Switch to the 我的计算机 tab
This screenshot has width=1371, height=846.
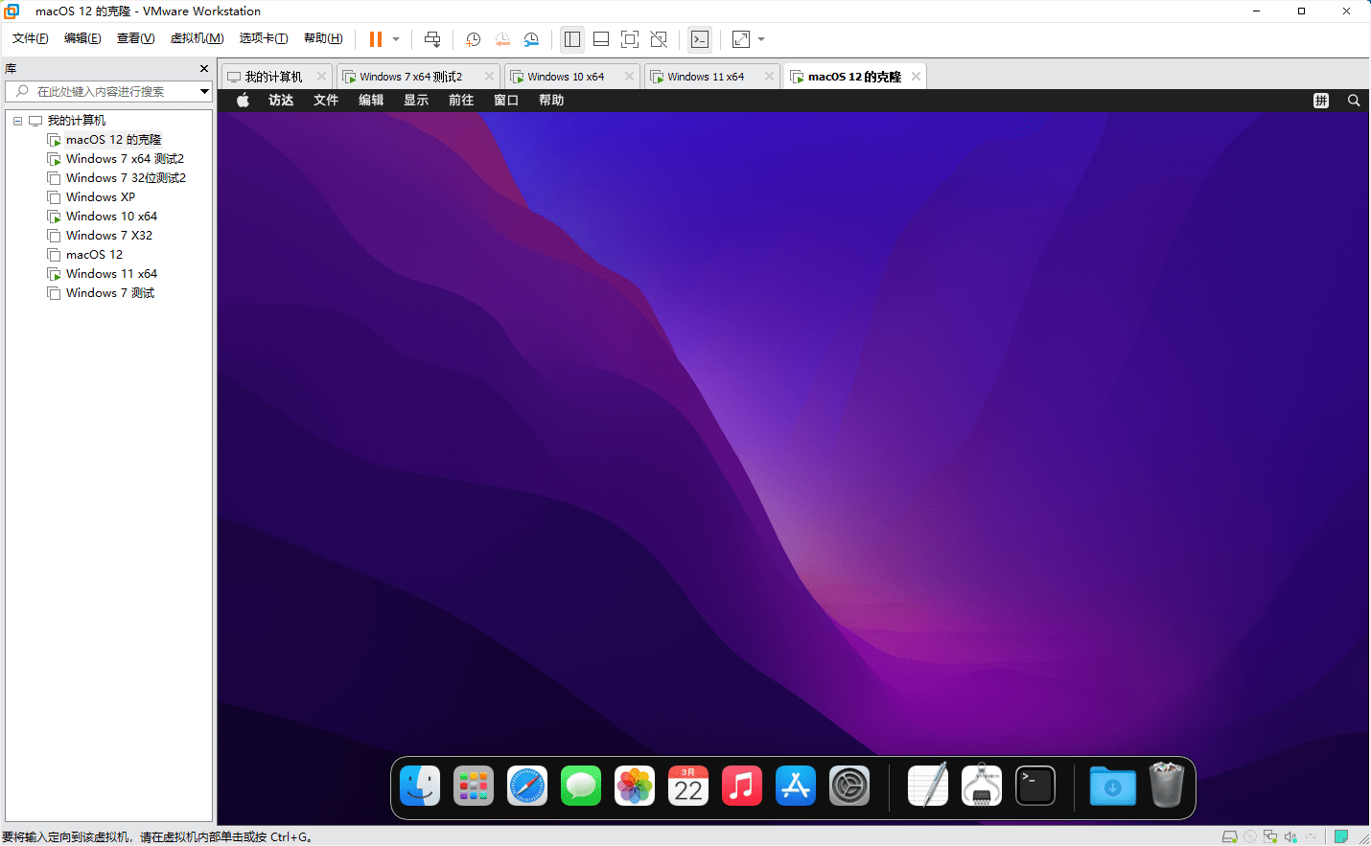273,77
